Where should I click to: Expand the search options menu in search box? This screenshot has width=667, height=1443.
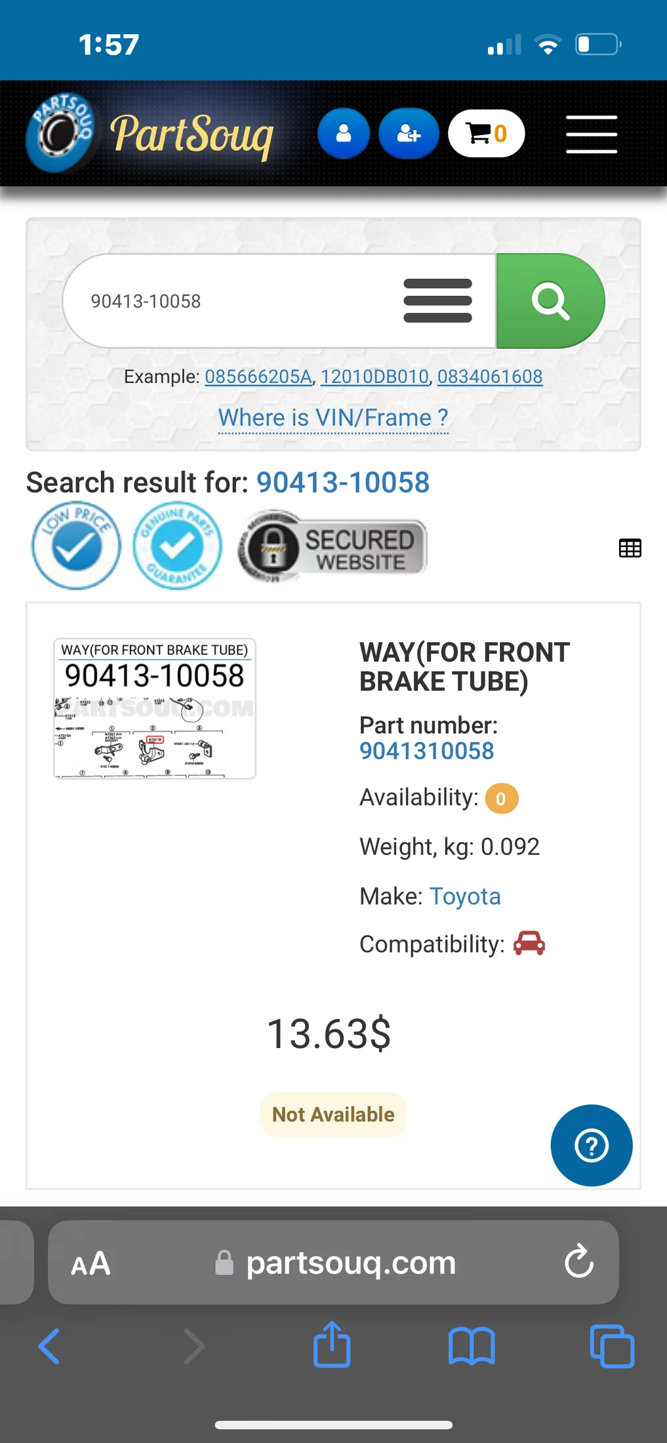(x=437, y=300)
